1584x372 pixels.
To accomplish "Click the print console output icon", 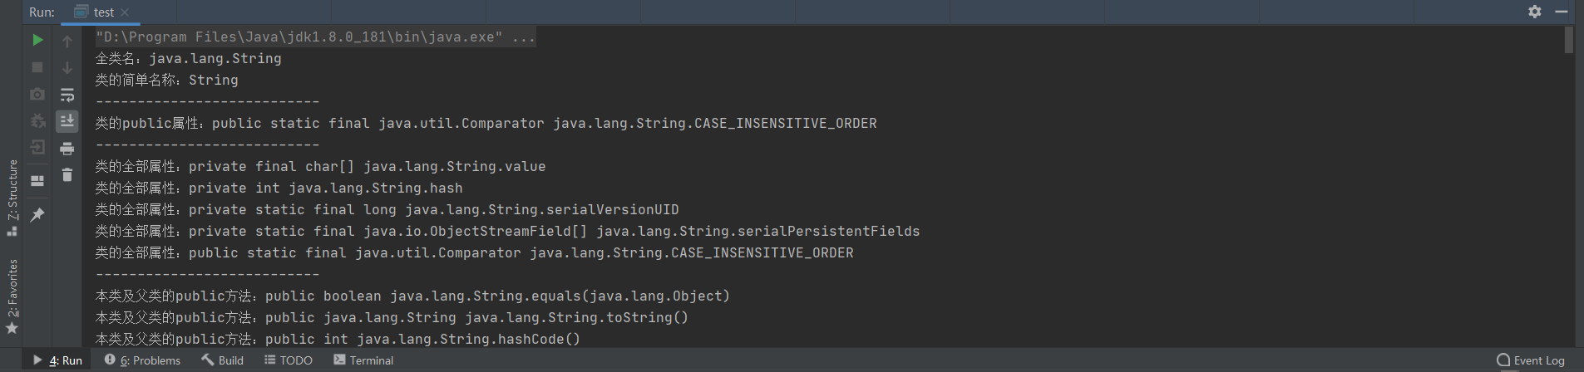I will pyautogui.click(x=67, y=149).
